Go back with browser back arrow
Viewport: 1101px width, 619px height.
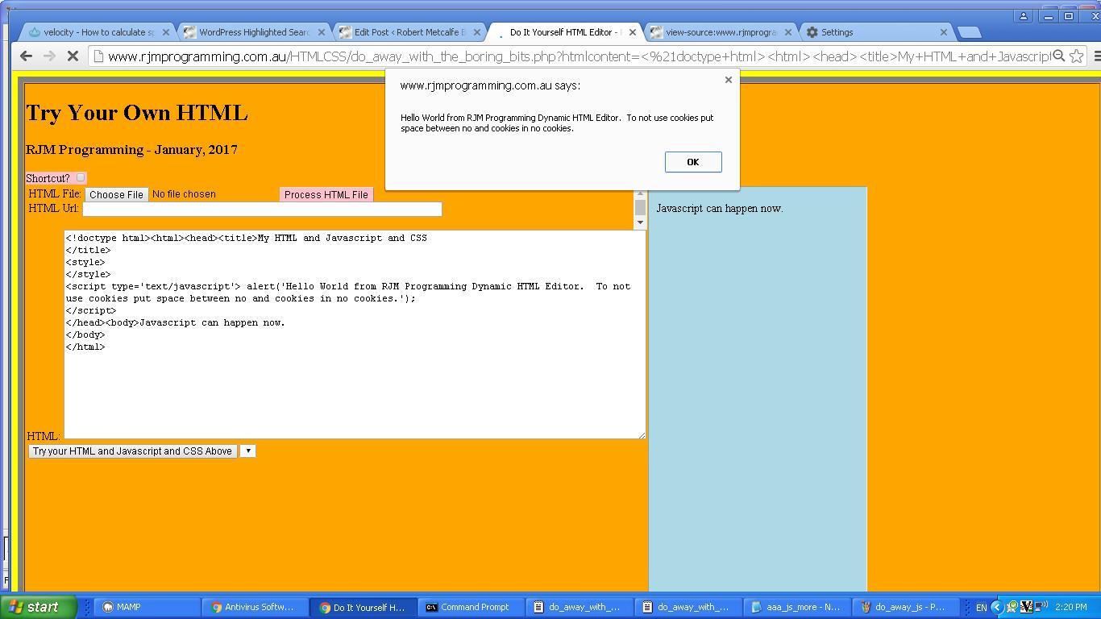click(26, 56)
